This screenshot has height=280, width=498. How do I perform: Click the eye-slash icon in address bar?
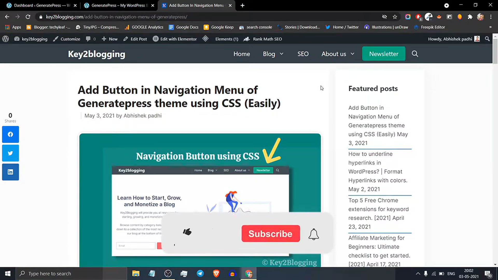pyautogui.click(x=384, y=17)
